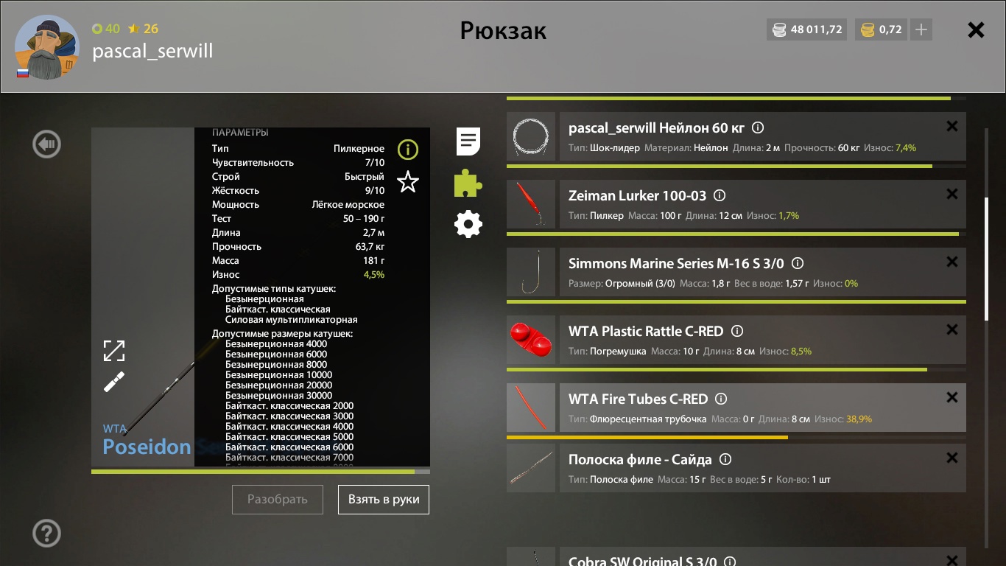1006x566 pixels.
Task: Click the Zeiman Lurker pilker thumbnail
Action: click(531, 204)
